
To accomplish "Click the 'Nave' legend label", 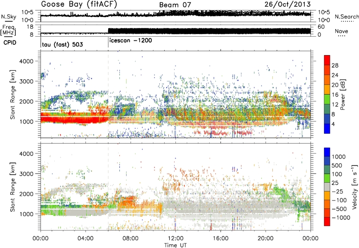I will pos(341,31).
